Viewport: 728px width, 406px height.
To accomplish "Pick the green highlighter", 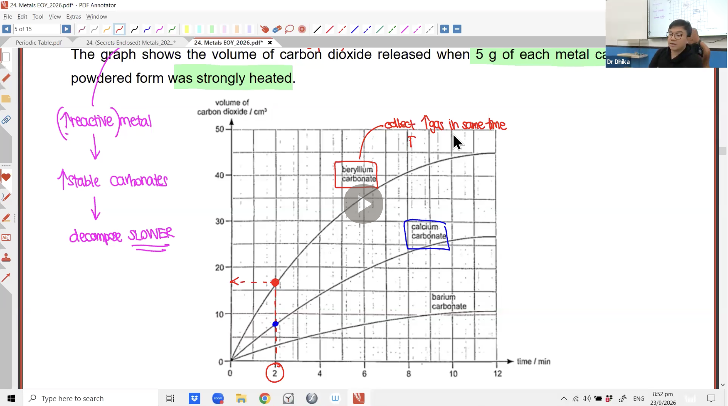I will 212,29.
